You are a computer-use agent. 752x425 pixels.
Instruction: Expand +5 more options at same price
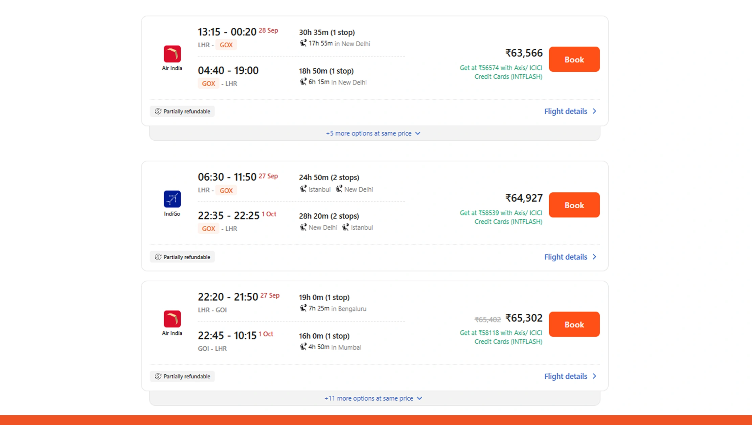click(373, 133)
